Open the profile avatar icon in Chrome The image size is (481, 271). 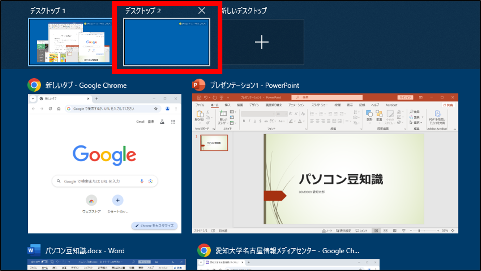167,109
